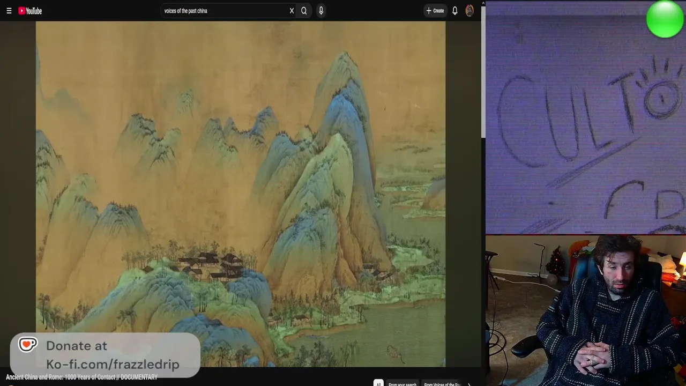This screenshot has width=686, height=386.
Task: Click the Ko-fi heart cup icon
Action: (x=28, y=345)
